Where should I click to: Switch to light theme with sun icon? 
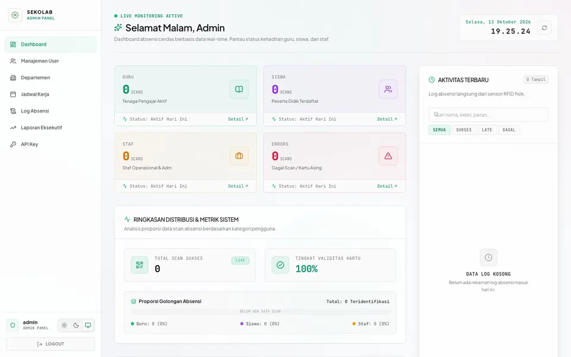click(64, 325)
